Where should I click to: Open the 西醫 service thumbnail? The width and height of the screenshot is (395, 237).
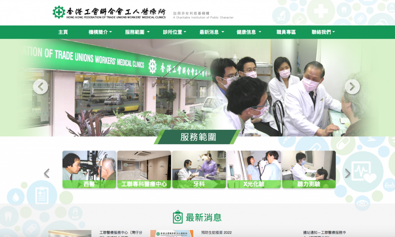click(89, 169)
